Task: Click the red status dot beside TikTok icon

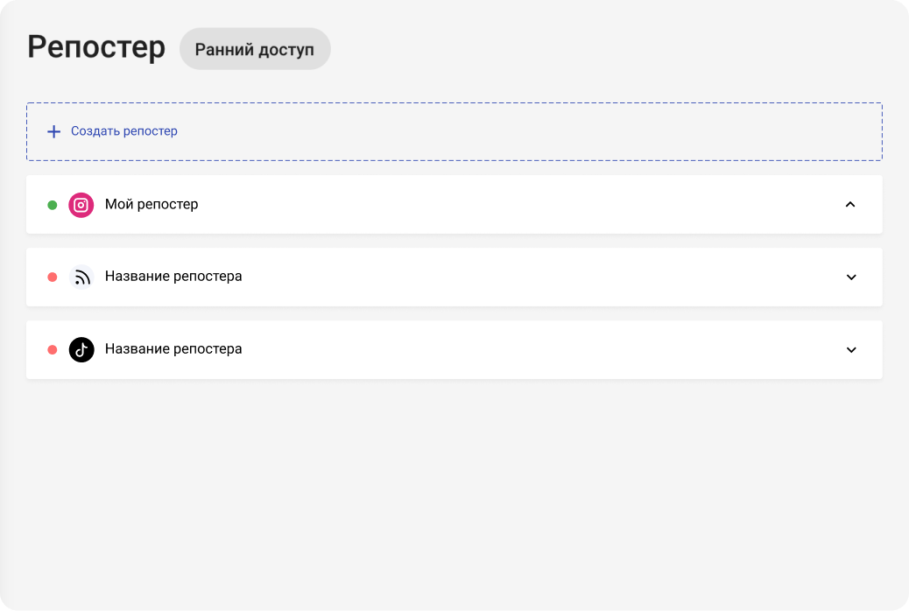Action: [53, 349]
